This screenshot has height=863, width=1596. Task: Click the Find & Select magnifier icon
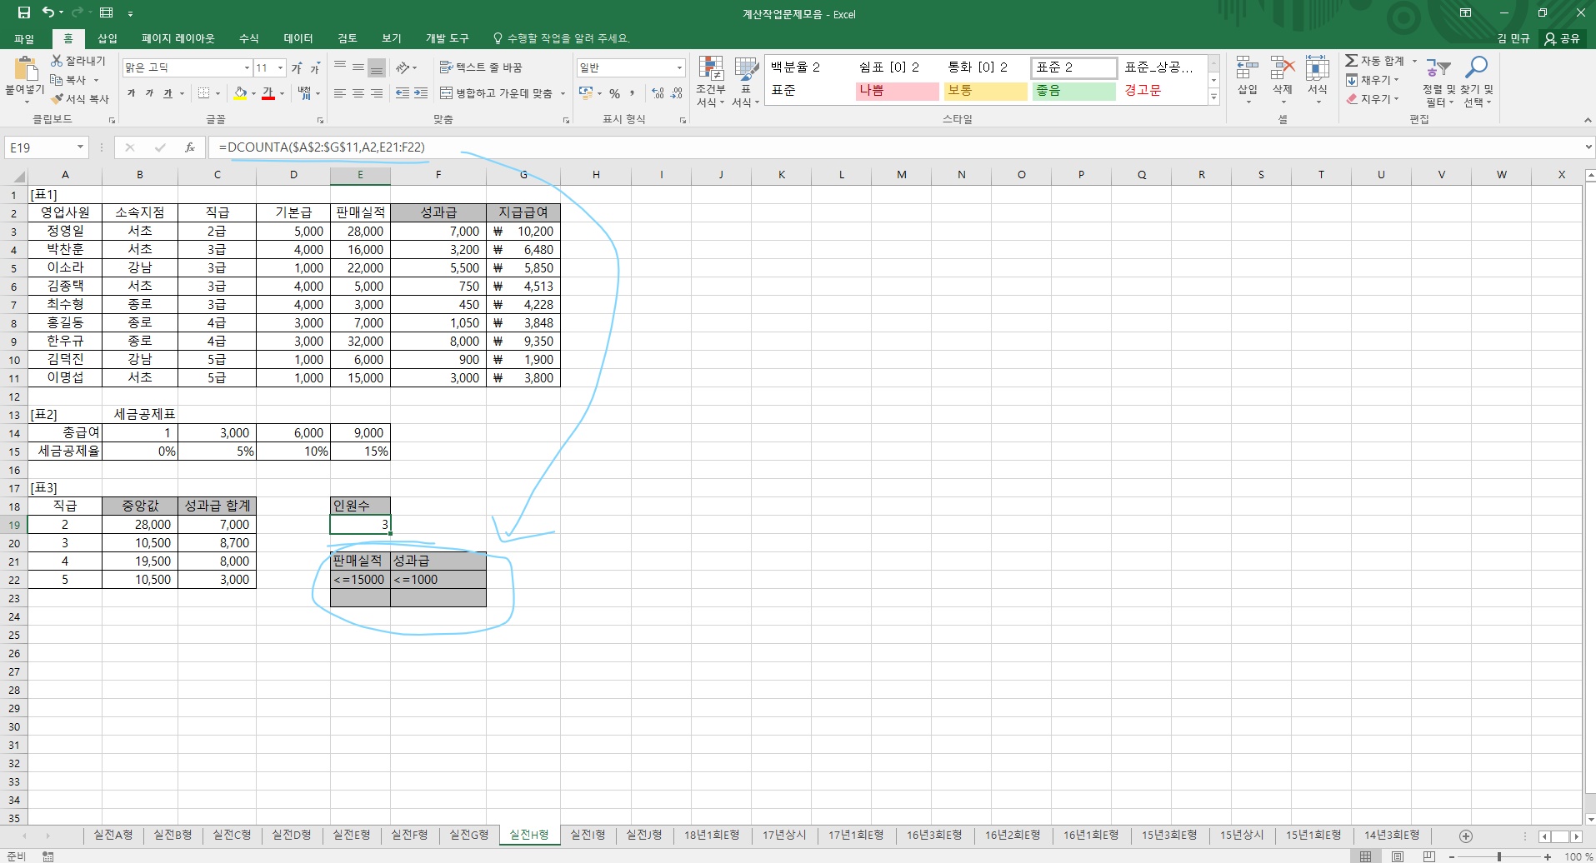(1477, 68)
